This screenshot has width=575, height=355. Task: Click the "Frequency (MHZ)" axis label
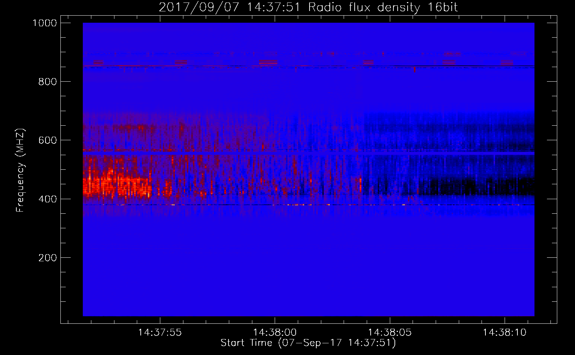pos(20,170)
